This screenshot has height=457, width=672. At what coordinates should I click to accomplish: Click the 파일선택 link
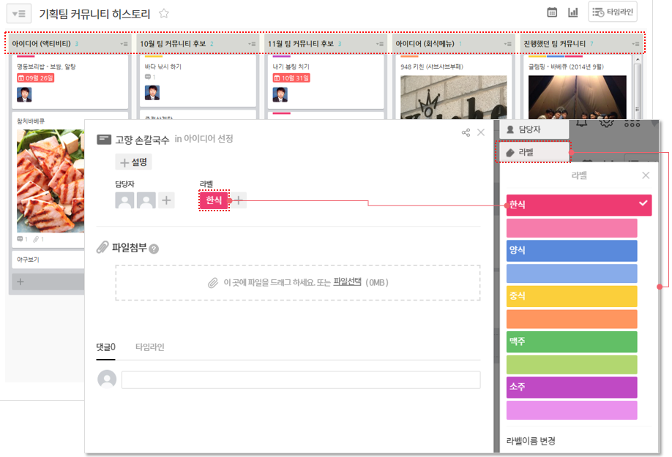[347, 282]
